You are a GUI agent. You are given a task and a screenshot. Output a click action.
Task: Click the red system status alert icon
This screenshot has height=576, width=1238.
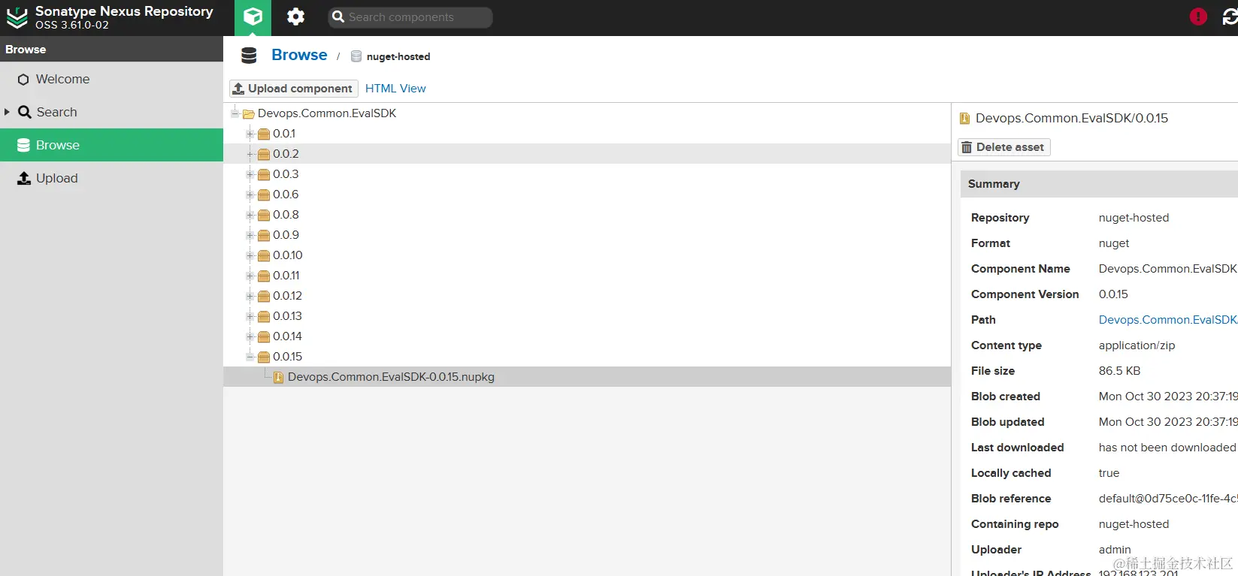coord(1198,17)
